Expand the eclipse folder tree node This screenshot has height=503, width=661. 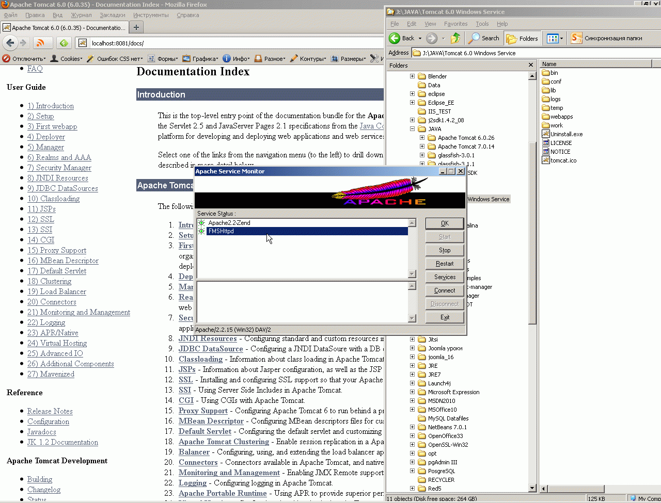click(x=412, y=94)
